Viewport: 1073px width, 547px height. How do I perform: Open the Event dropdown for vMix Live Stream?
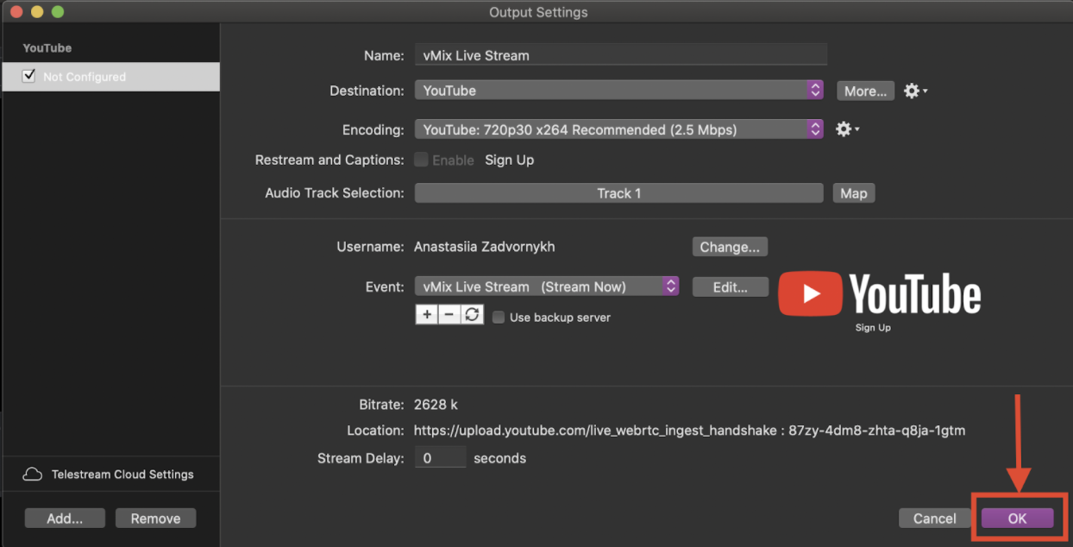coord(547,286)
